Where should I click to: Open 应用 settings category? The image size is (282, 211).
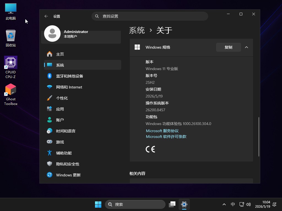click(83, 109)
